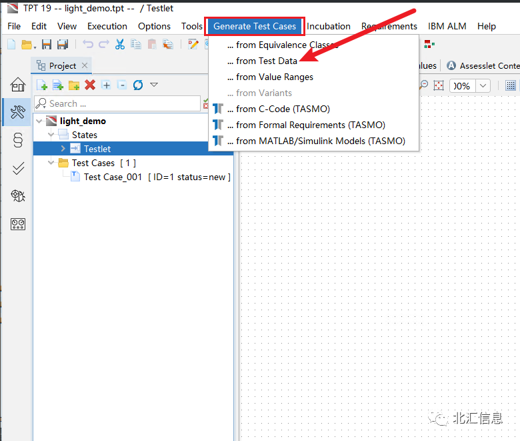Cut selection with scissors icon
The width and height of the screenshot is (520, 441).
tap(120, 44)
